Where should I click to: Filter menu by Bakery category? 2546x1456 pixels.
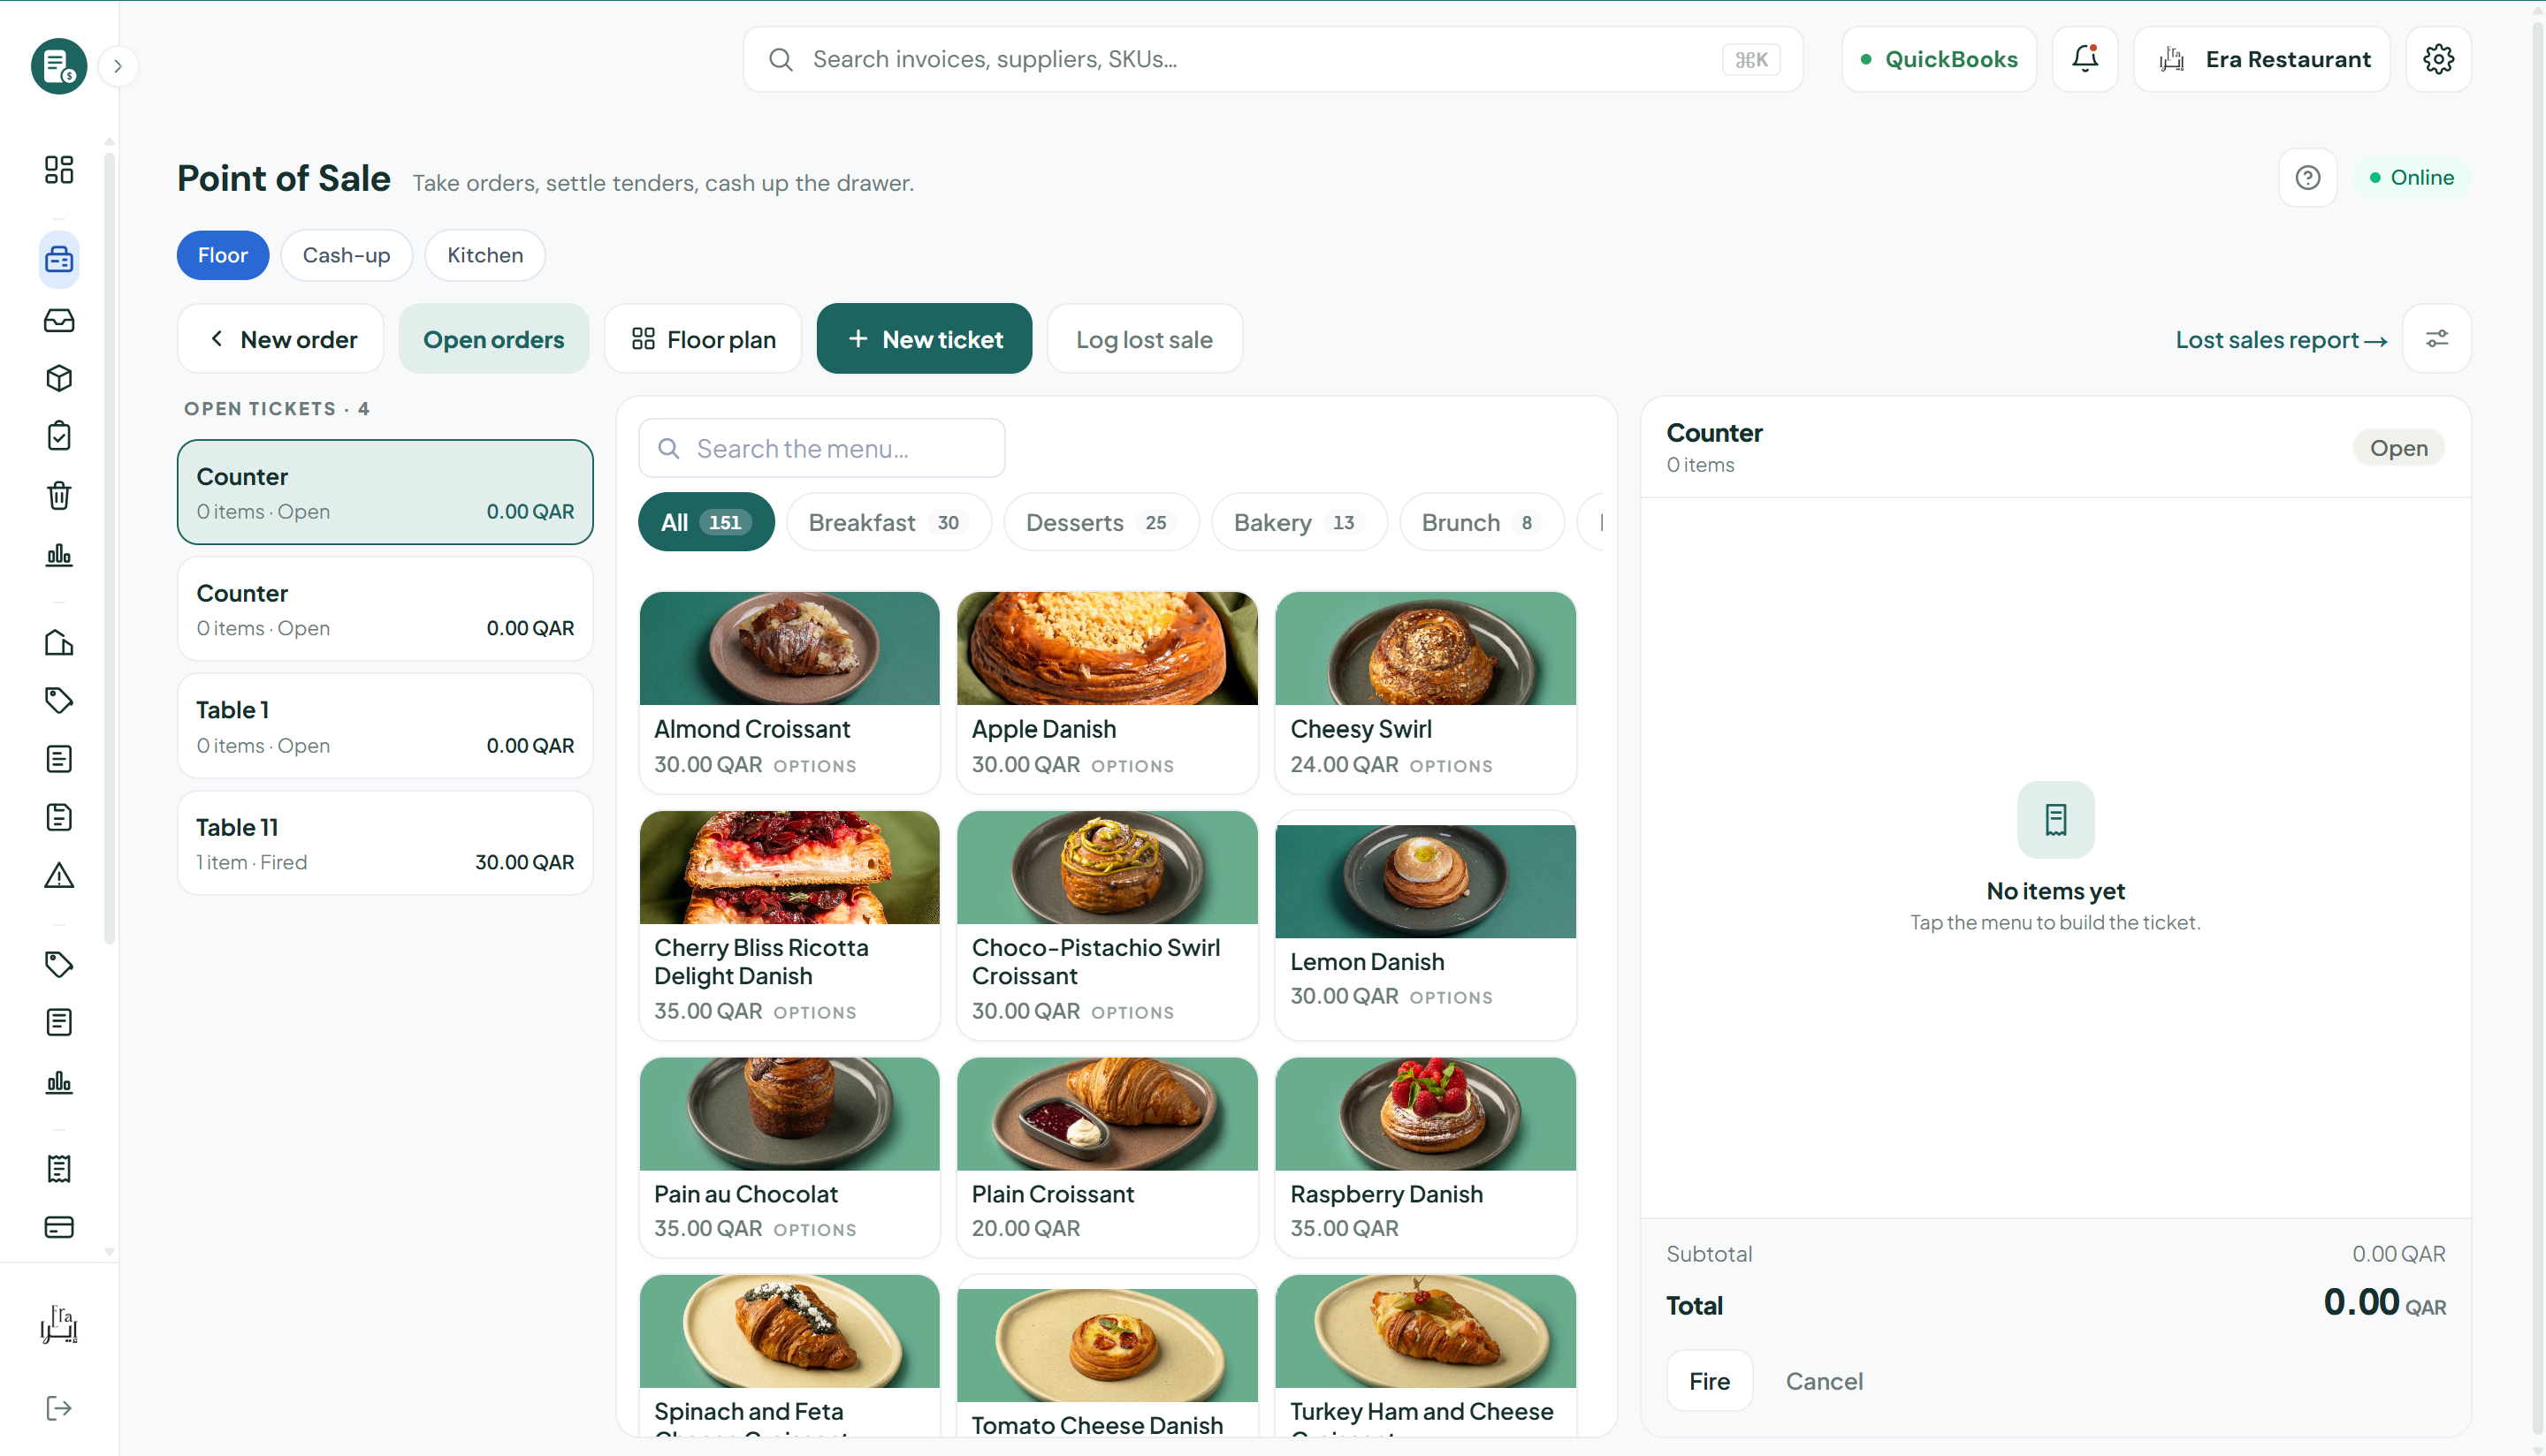pyautogui.click(x=1299, y=522)
